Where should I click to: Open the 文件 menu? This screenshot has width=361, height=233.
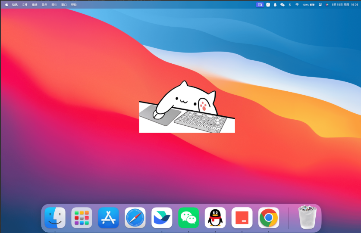[x=25, y=5]
